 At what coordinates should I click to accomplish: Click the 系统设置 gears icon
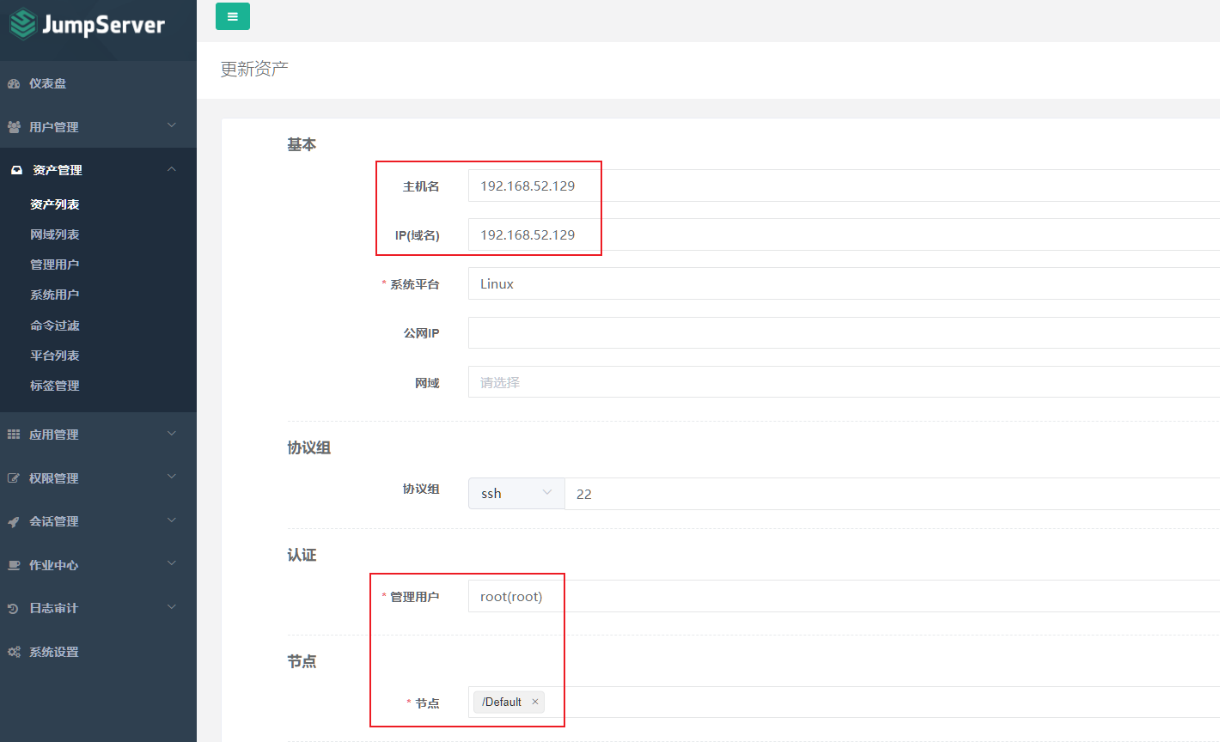(x=14, y=652)
